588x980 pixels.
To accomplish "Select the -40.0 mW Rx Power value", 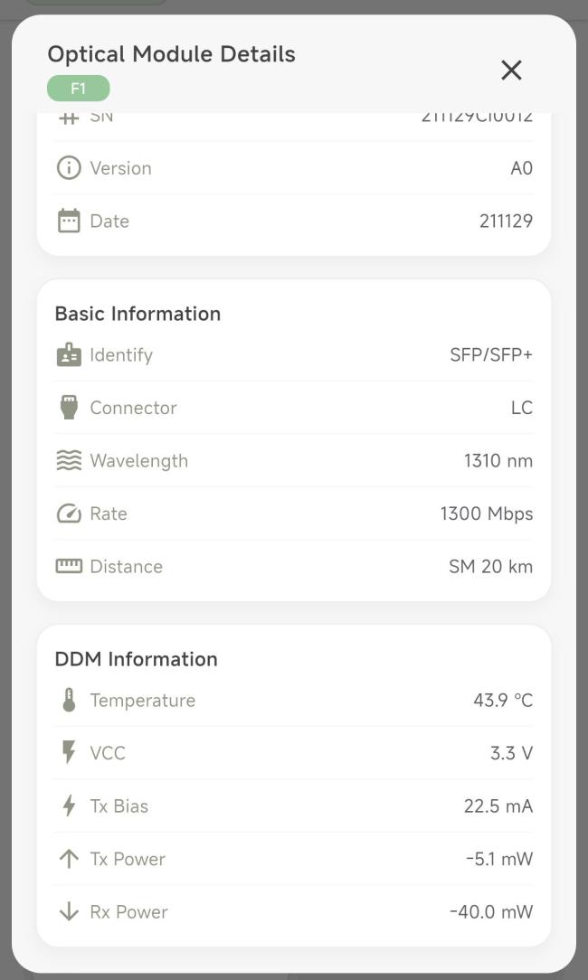I will coord(492,912).
